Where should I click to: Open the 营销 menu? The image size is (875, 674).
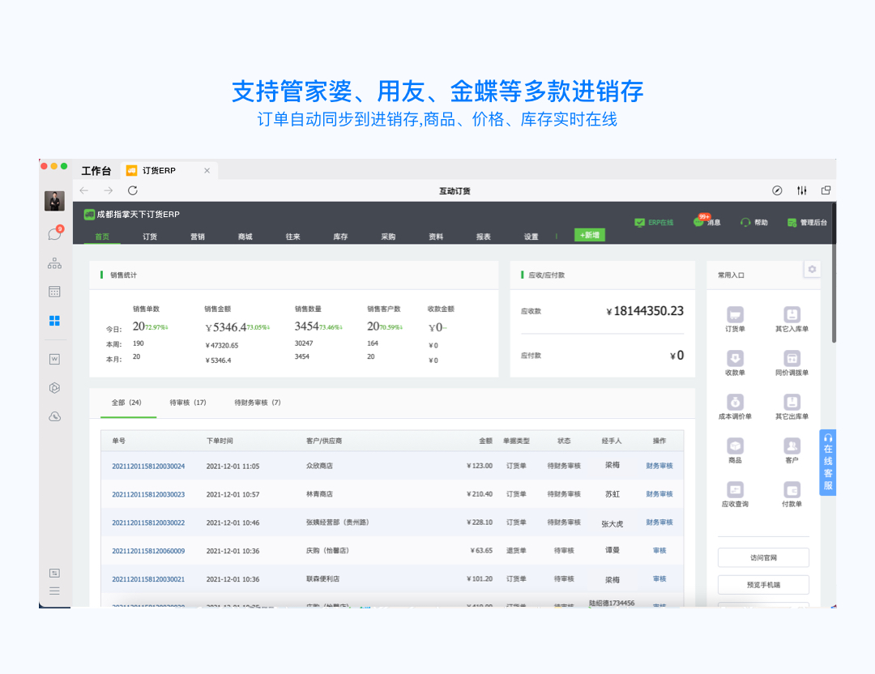coord(198,237)
